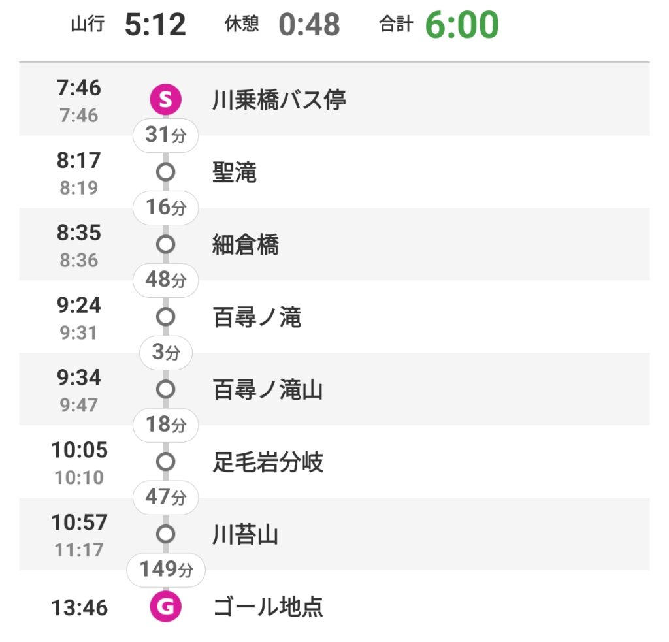
Task: Click the pink S start marker icon
Action: (x=165, y=99)
